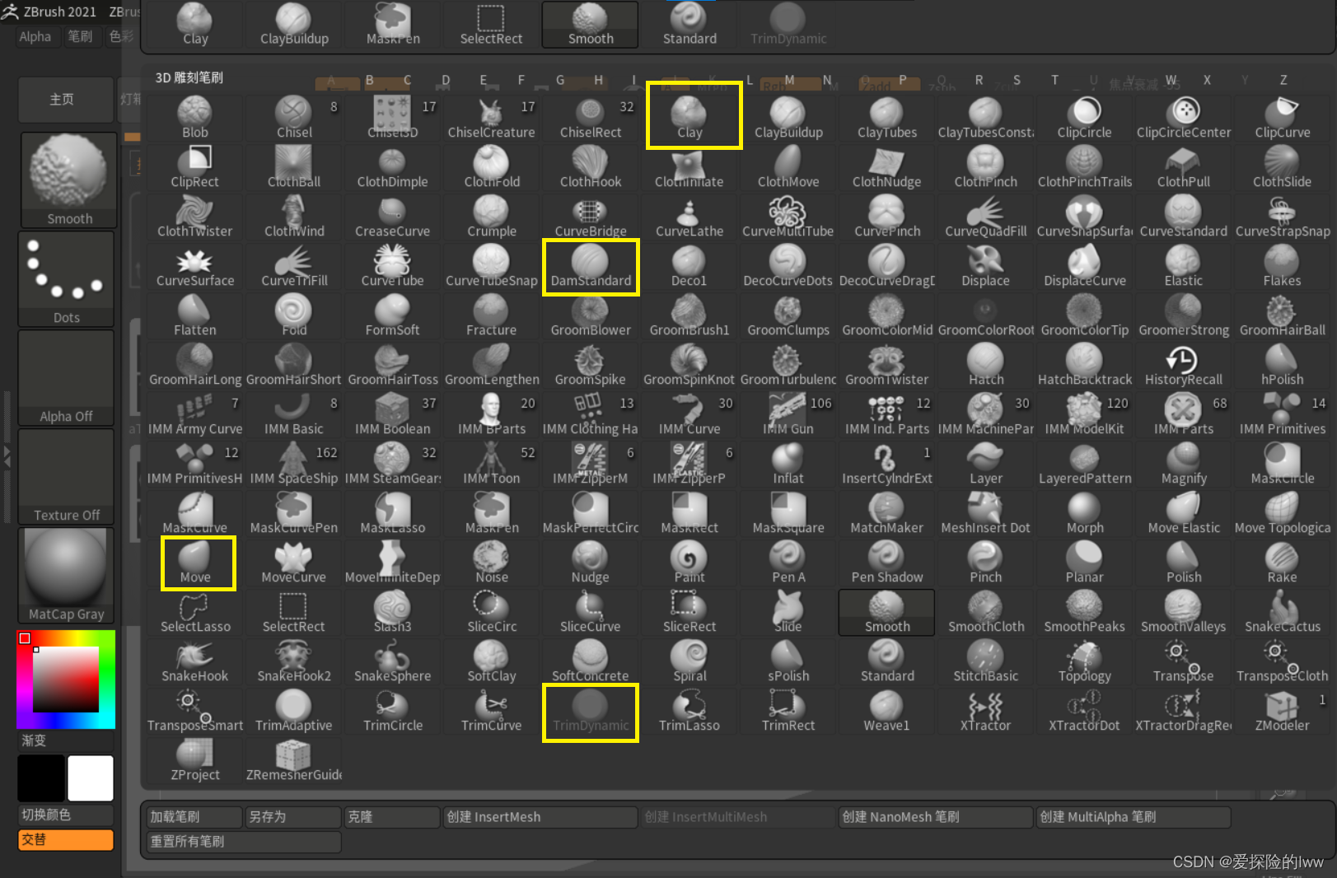Select the Clay brush in the grid

point(690,117)
